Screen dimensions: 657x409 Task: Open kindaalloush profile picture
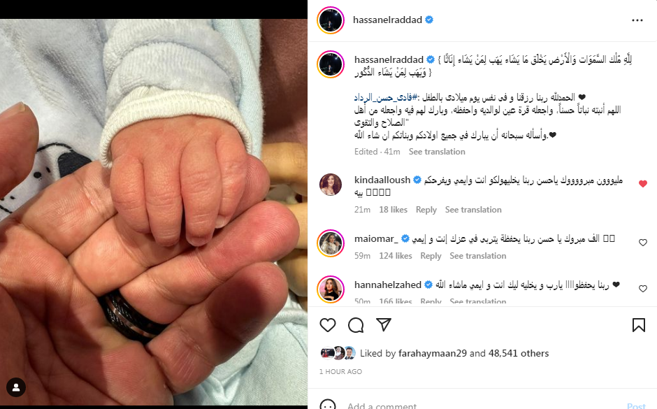point(331,185)
